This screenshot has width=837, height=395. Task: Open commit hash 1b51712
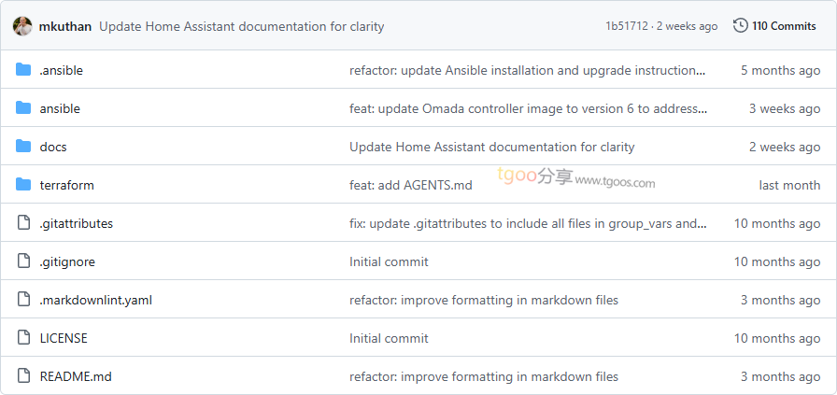pos(626,26)
